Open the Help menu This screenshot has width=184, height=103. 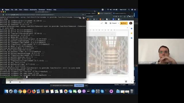[x=55, y=10]
